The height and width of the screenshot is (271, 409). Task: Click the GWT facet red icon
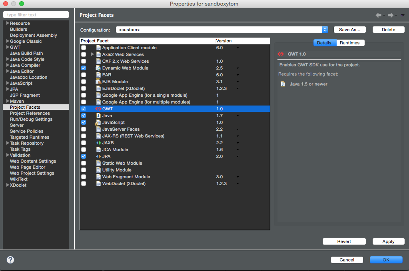coord(98,109)
